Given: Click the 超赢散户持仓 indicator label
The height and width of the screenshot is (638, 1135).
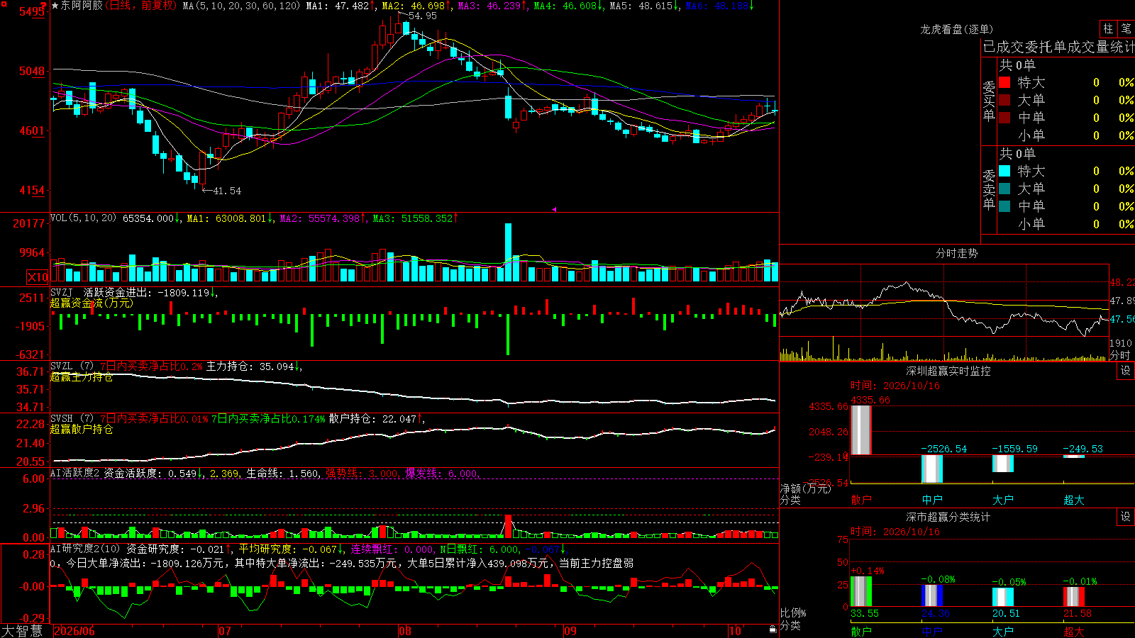Looking at the screenshot, I should click(x=82, y=429).
